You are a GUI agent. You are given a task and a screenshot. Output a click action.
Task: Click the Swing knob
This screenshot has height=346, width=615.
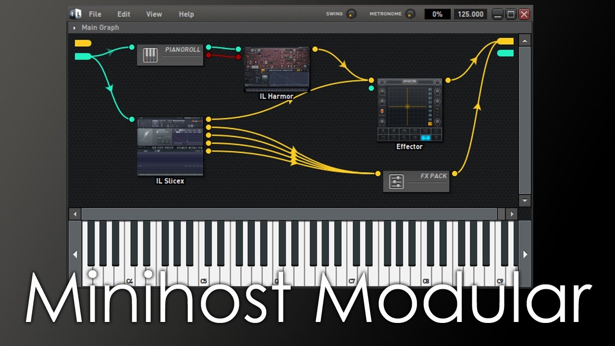352,14
